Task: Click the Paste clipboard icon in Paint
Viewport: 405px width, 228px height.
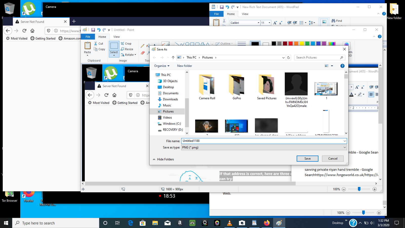Action: pos(88,46)
